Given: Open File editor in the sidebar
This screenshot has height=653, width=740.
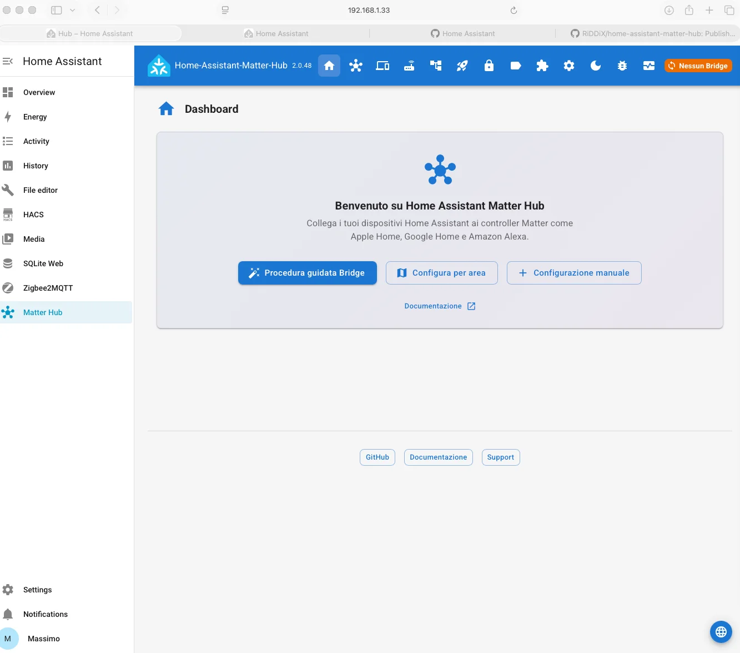Looking at the screenshot, I should coord(66,190).
